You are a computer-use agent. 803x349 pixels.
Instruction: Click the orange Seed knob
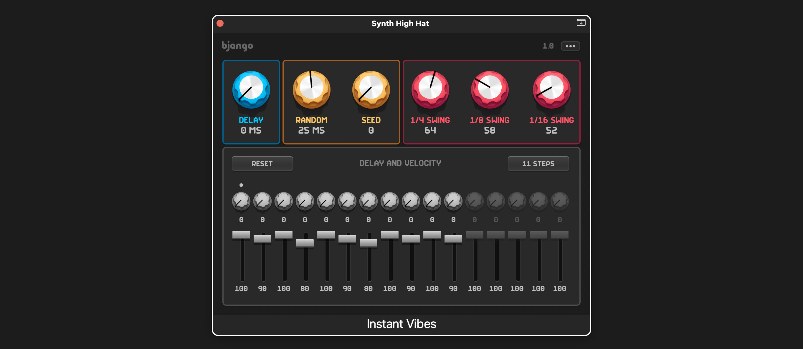[x=371, y=90]
